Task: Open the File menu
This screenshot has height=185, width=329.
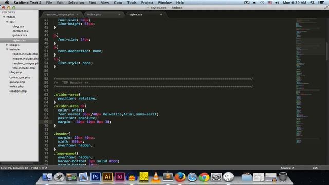Action: [x=49, y=3]
